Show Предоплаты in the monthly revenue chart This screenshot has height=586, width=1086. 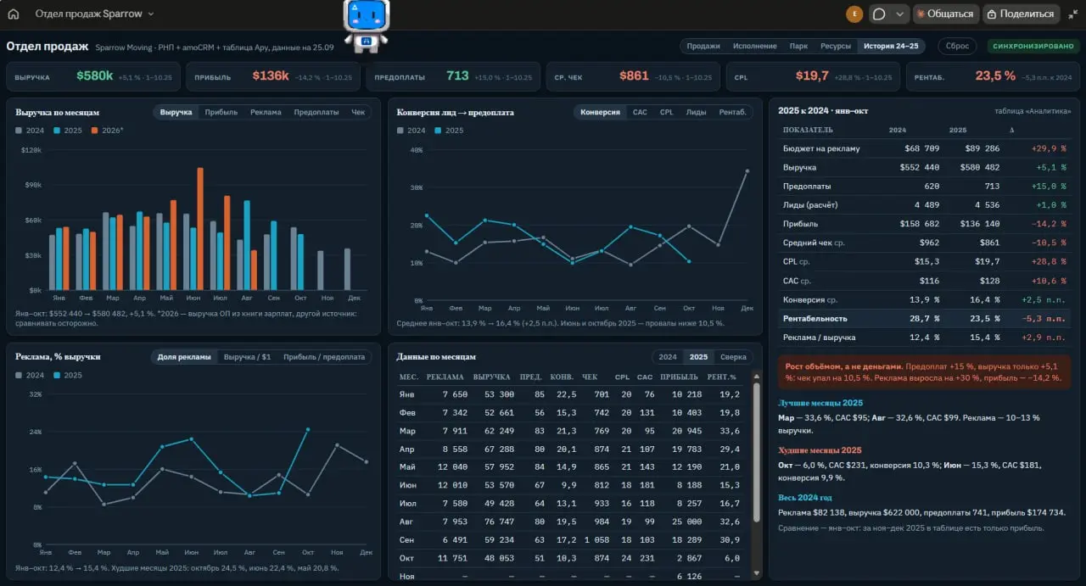[316, 112]
